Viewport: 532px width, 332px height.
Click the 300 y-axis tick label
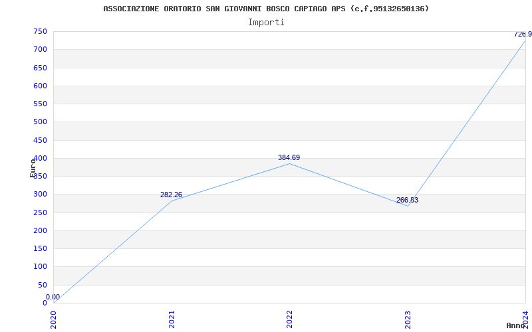click(40, 194)
